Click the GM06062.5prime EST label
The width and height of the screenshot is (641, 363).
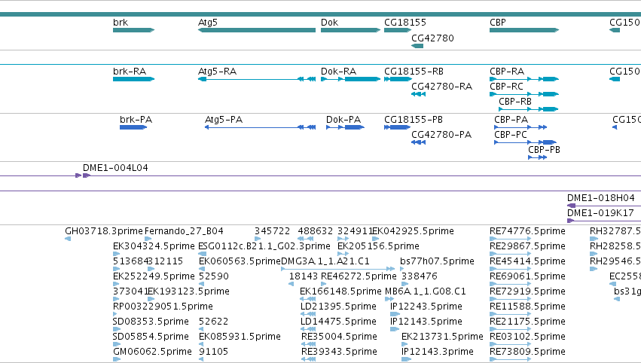(152, 352)
